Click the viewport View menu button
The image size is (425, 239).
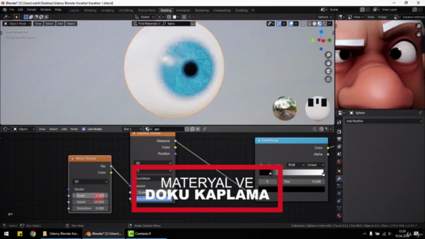(x=38, y=24)
